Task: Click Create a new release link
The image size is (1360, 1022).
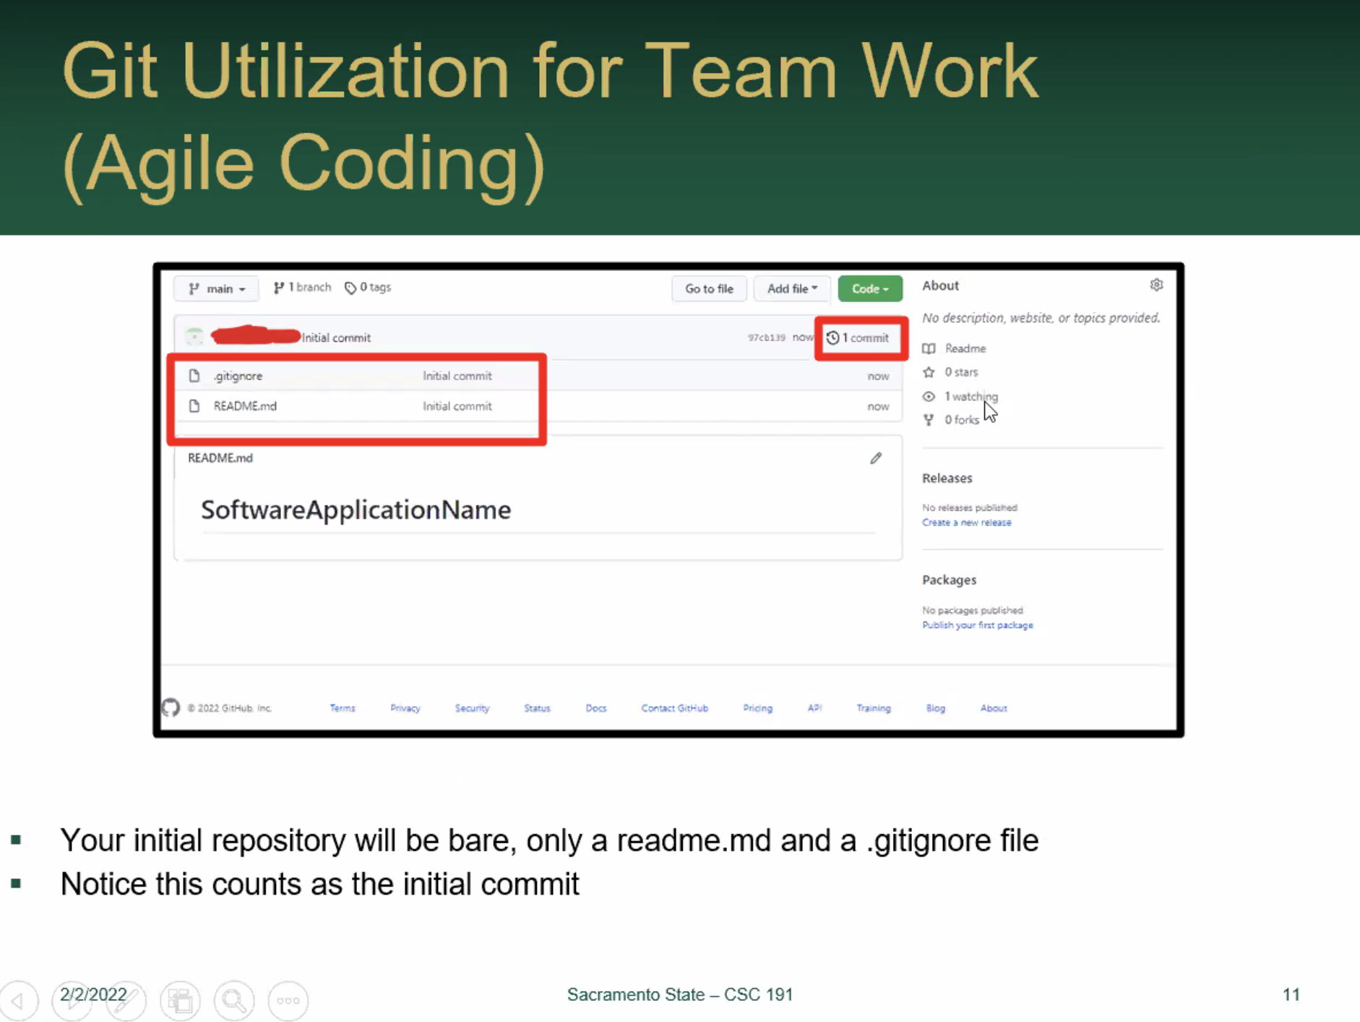Action: pyautogui.click(x=967, y=523)
